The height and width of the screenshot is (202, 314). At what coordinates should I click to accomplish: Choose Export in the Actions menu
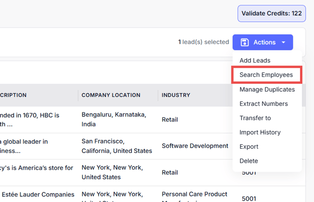(x=249, y=146)
